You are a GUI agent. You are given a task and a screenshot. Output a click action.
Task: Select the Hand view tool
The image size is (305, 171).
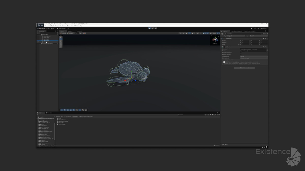point(61,37)
